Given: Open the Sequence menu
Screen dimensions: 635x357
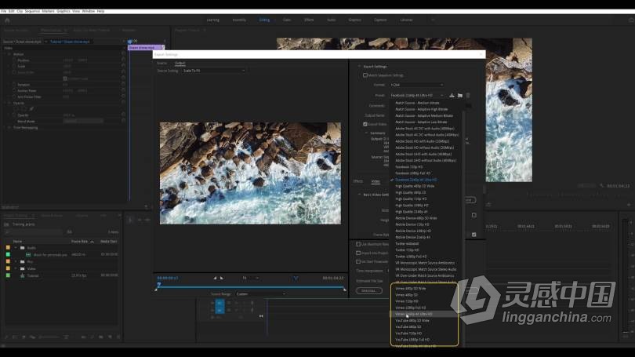Looking at the screenshot, I should pos(32,11).
